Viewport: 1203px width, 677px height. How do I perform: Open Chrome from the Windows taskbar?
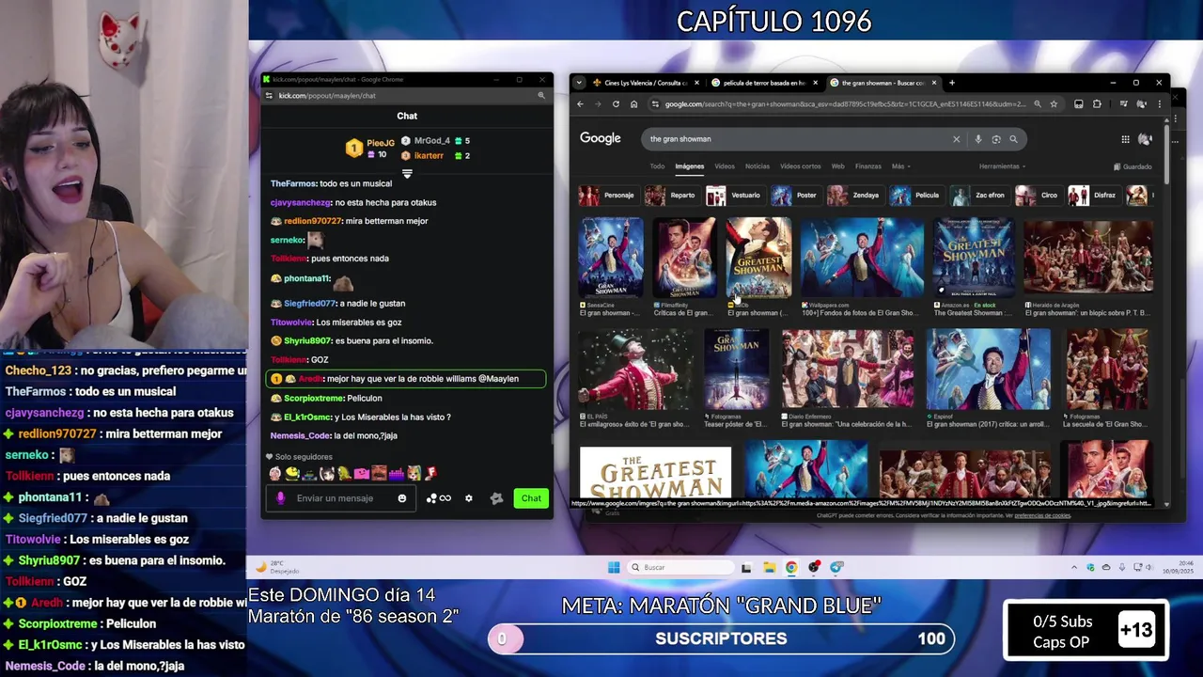pos(791,567)
